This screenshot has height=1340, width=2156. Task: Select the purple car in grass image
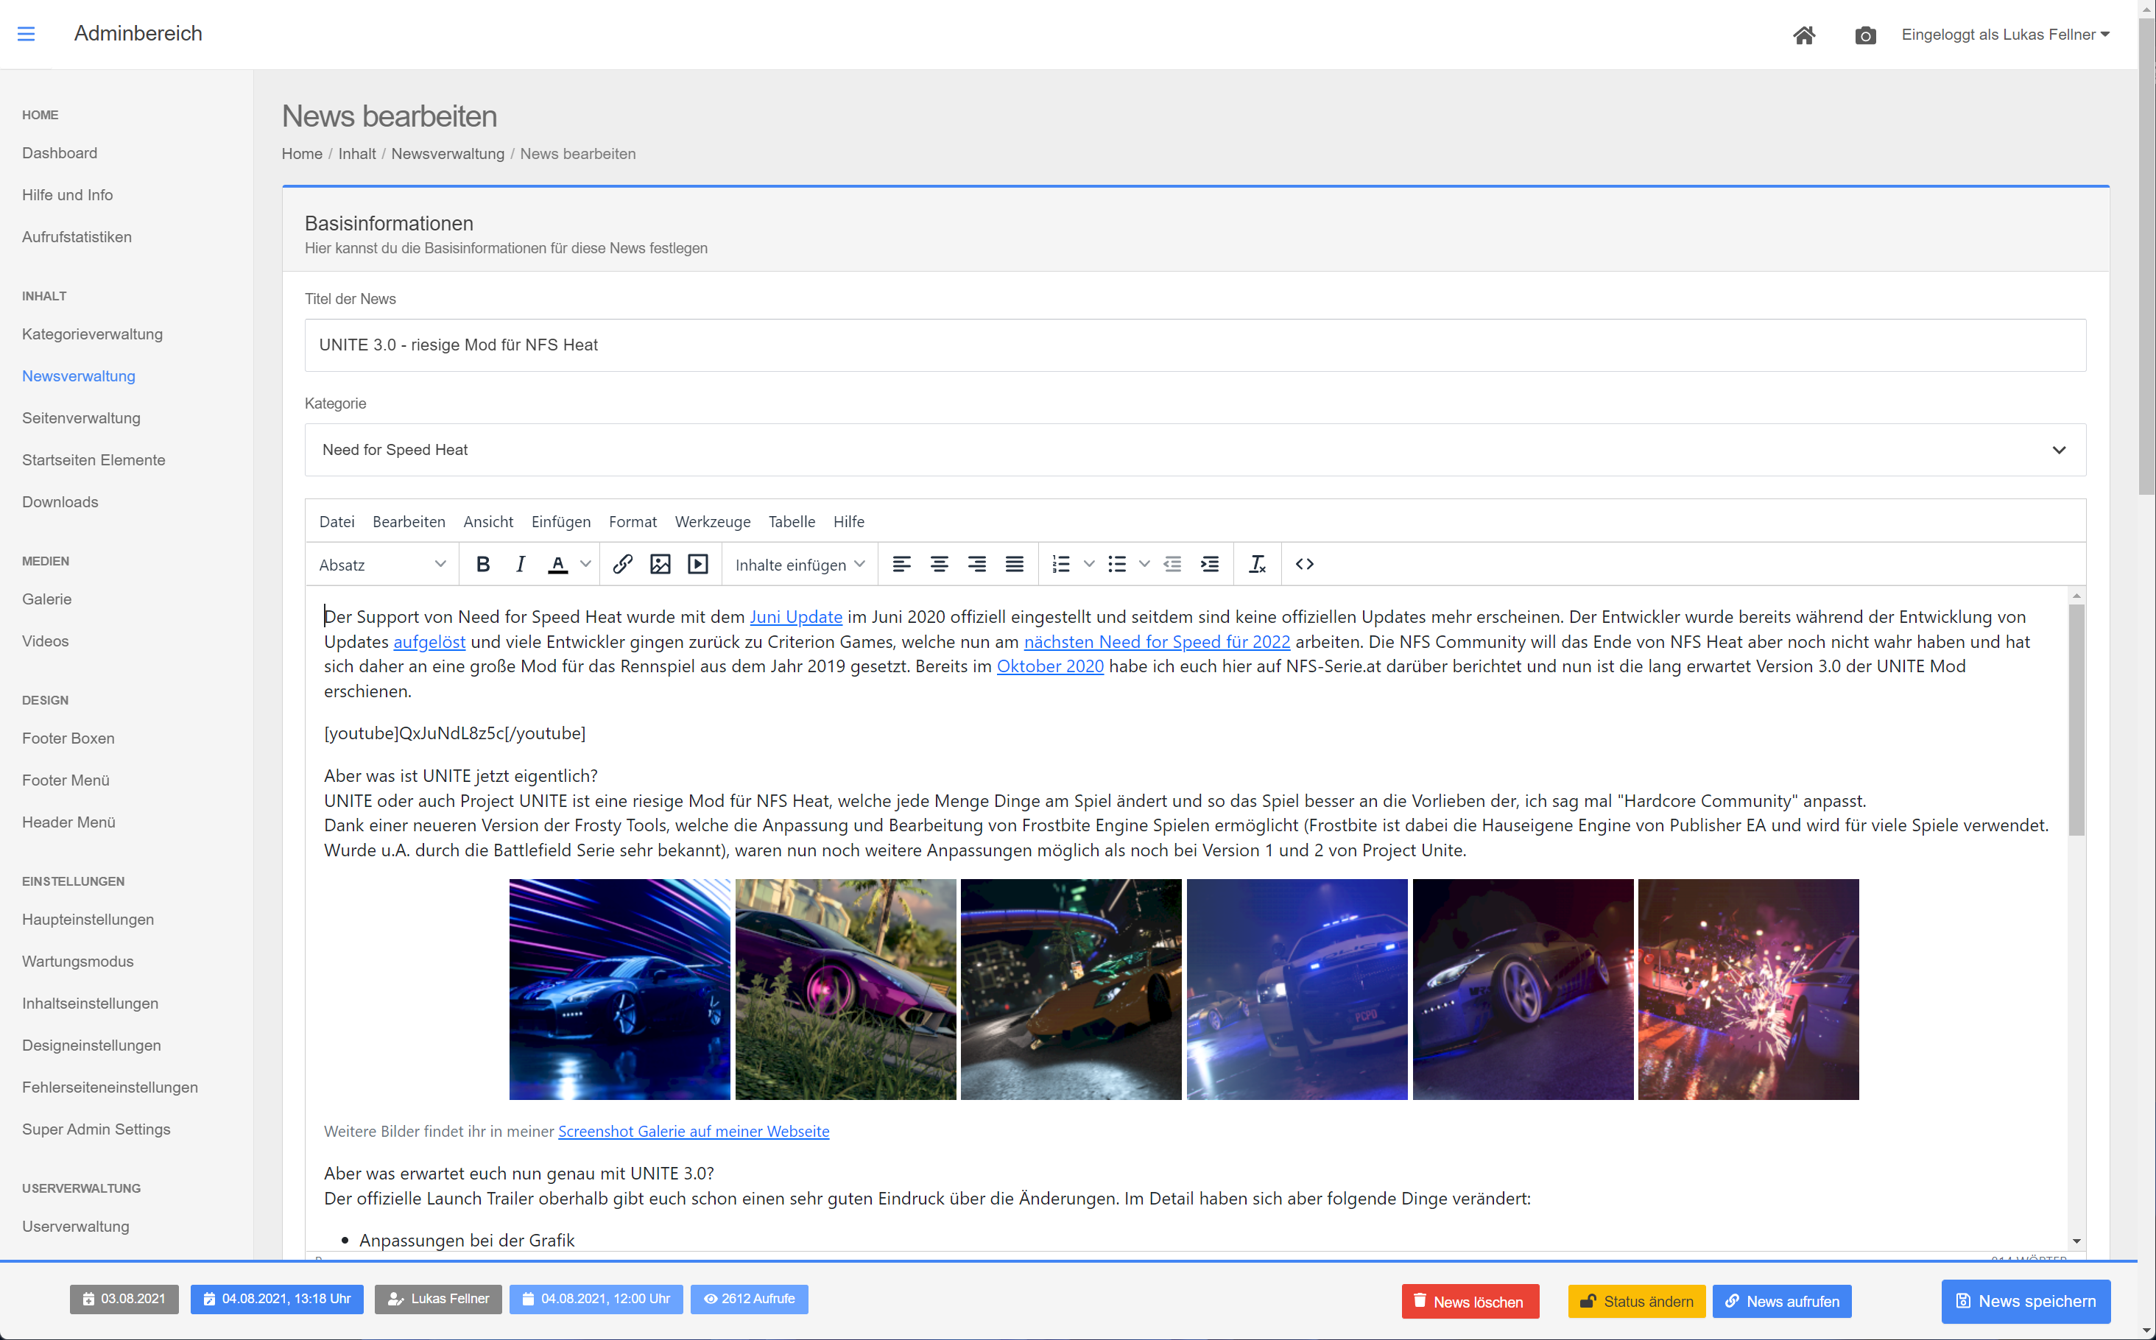point(845,989)
